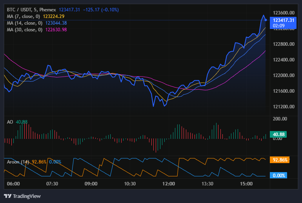Click the 09:00 time axis label
This screenshot has width=302, height=203.
click(x=91, y=184)
